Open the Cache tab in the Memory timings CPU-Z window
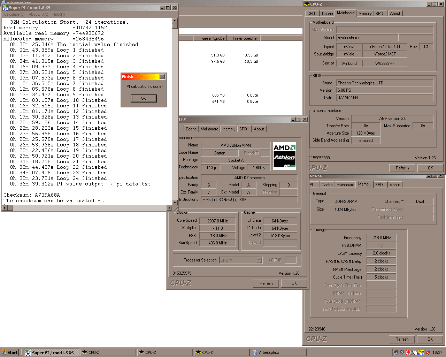Viewport: 446px width, 357px height. click(327, 184)
